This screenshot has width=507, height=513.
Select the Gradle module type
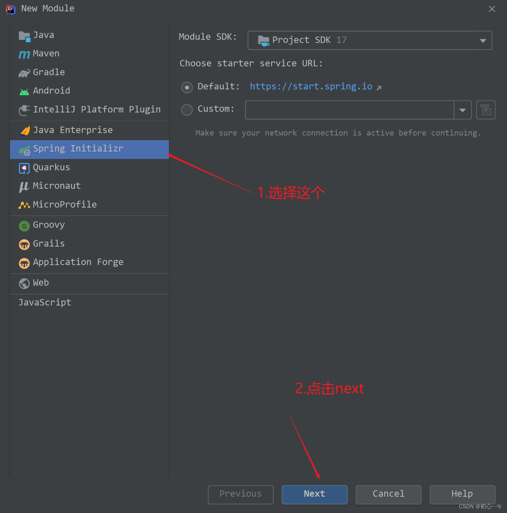pos(49,72)
